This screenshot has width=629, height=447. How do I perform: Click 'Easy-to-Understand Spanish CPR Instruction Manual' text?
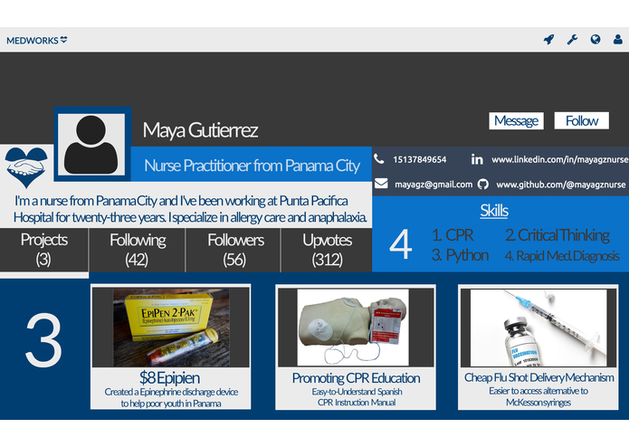pos(357,397)
